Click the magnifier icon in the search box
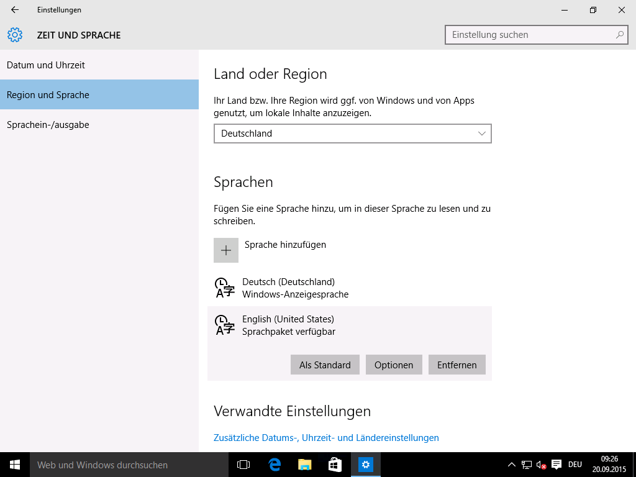 point(619,35)
